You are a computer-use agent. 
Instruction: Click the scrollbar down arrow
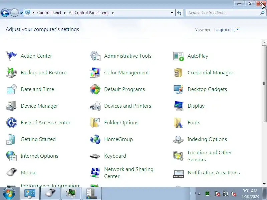[264, 184]
